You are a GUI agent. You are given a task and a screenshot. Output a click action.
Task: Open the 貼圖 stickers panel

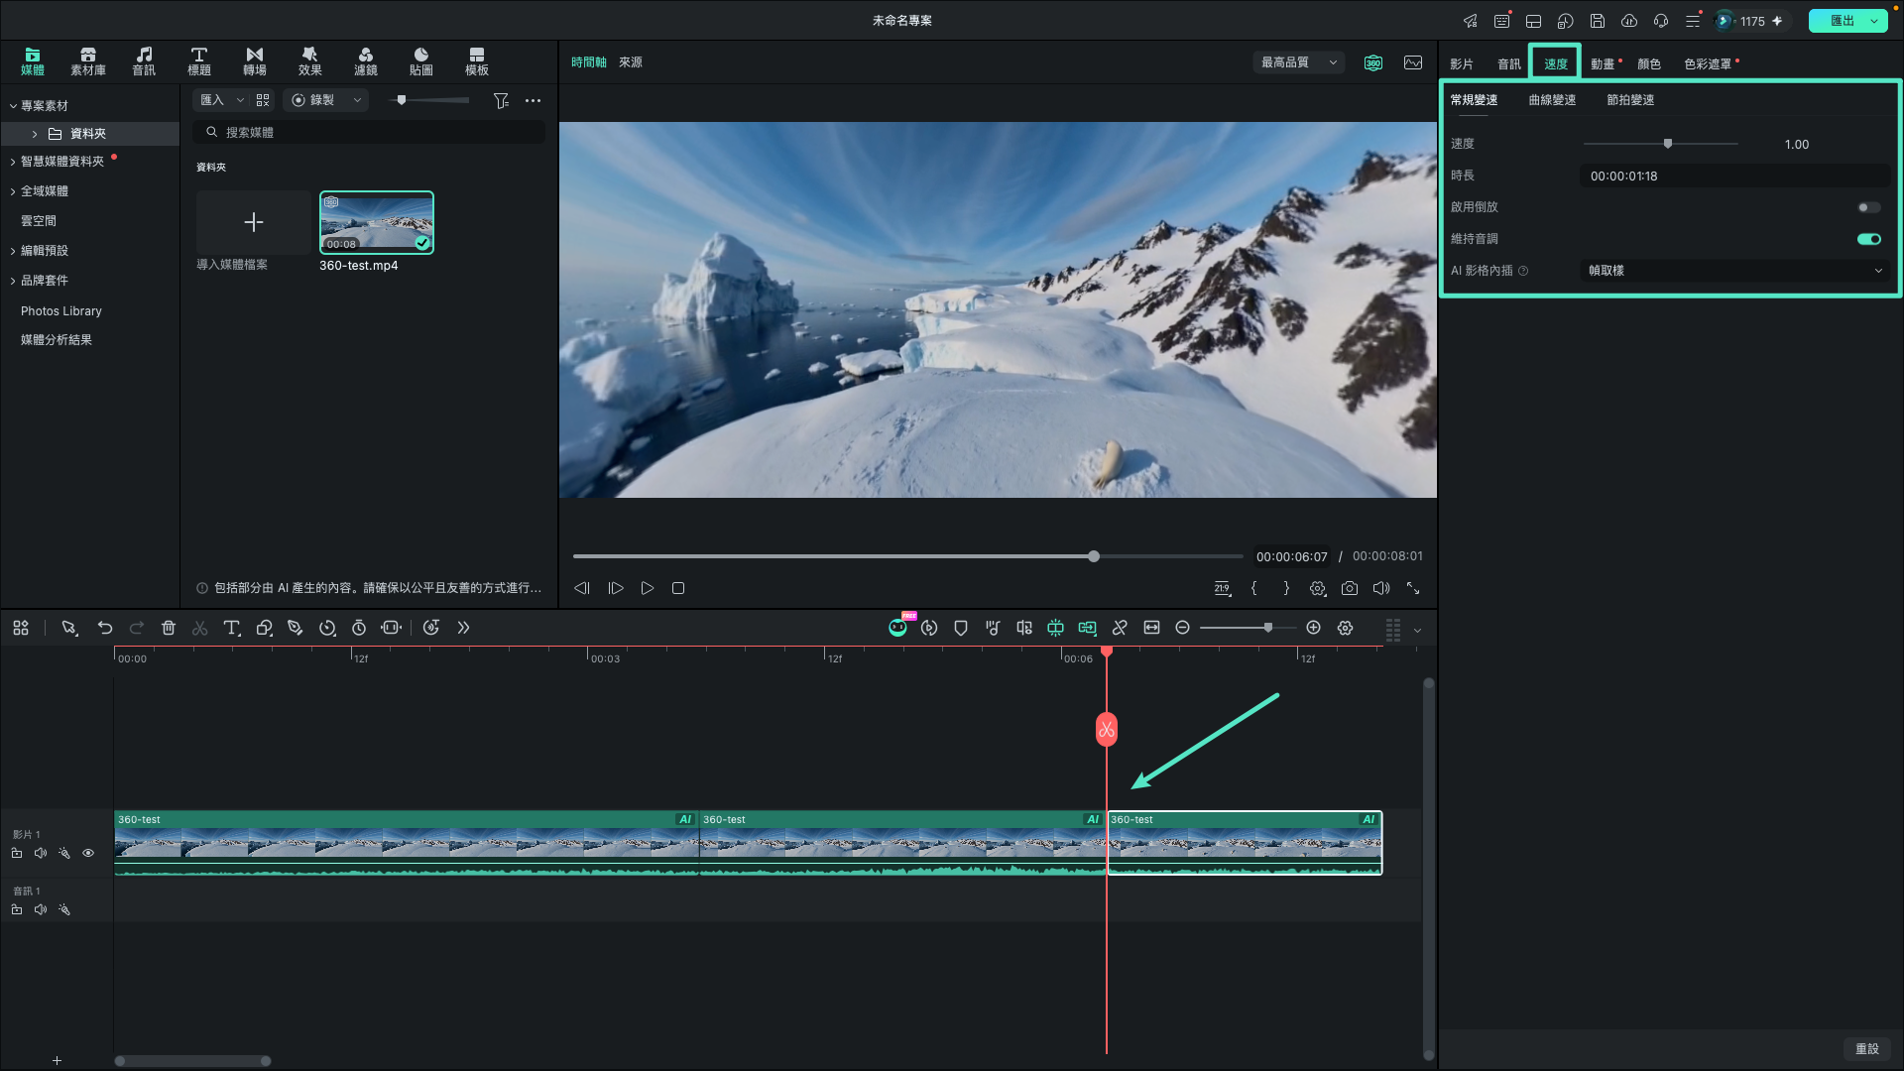421,61
